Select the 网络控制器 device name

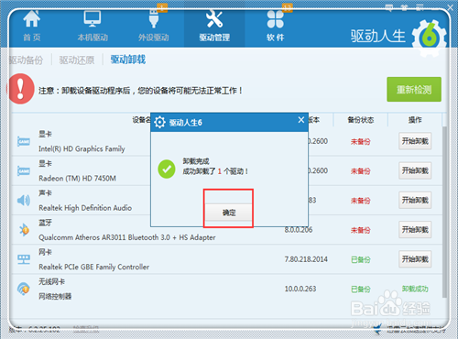pos(55,296)
